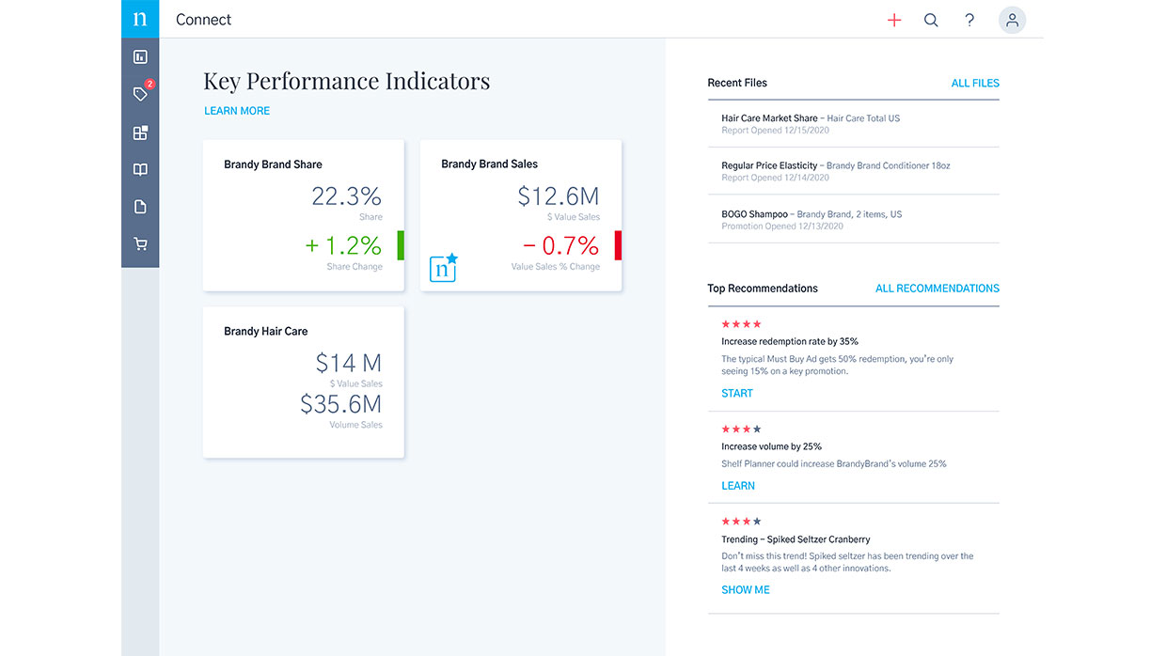Open the user profile avatar
The image size is (1166, 656).
pos(1012,20)
